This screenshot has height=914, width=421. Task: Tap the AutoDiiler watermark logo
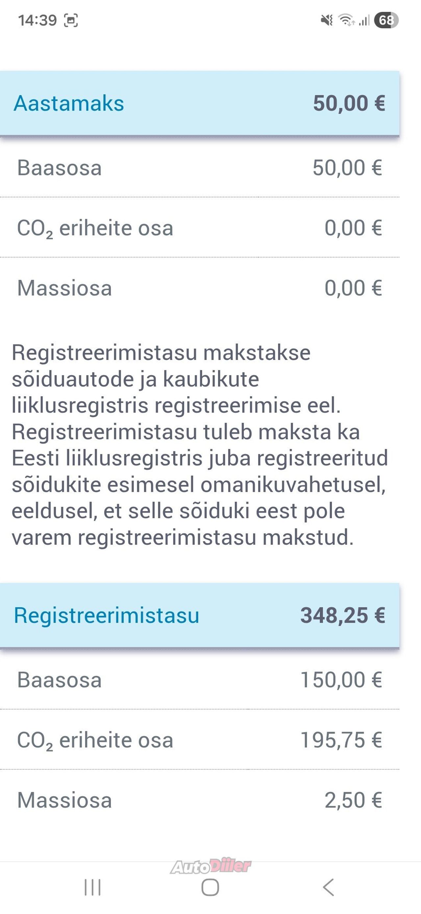pos(211,867)
